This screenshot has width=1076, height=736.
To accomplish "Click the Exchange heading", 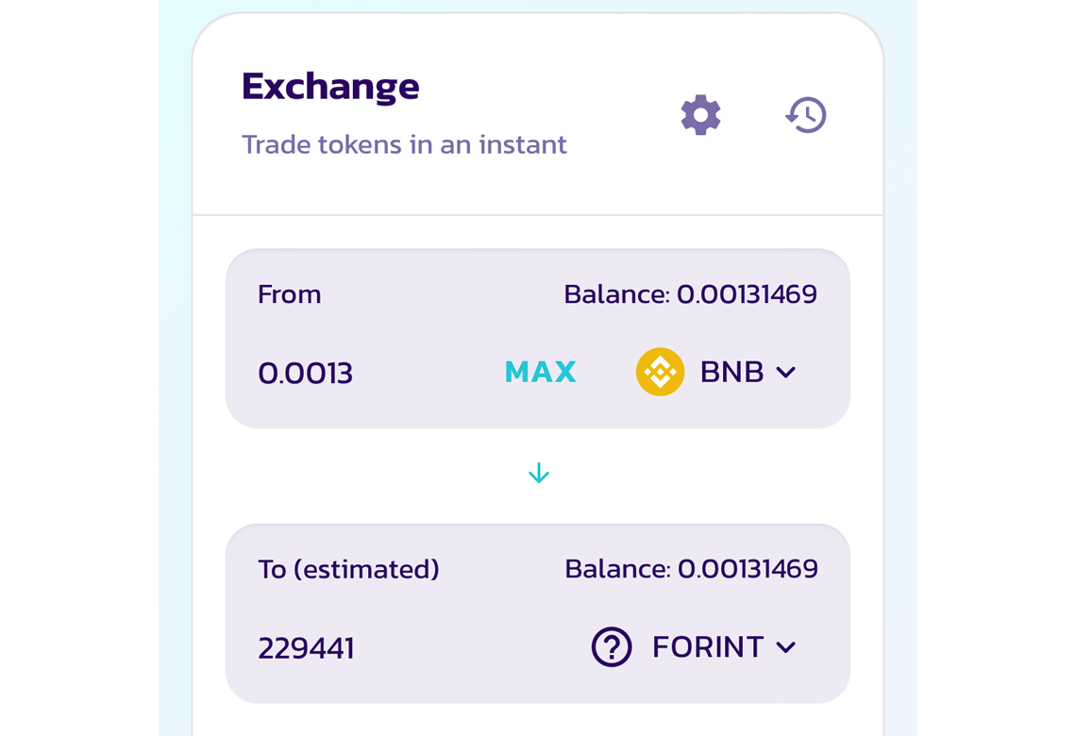I will tap(330, 87).
